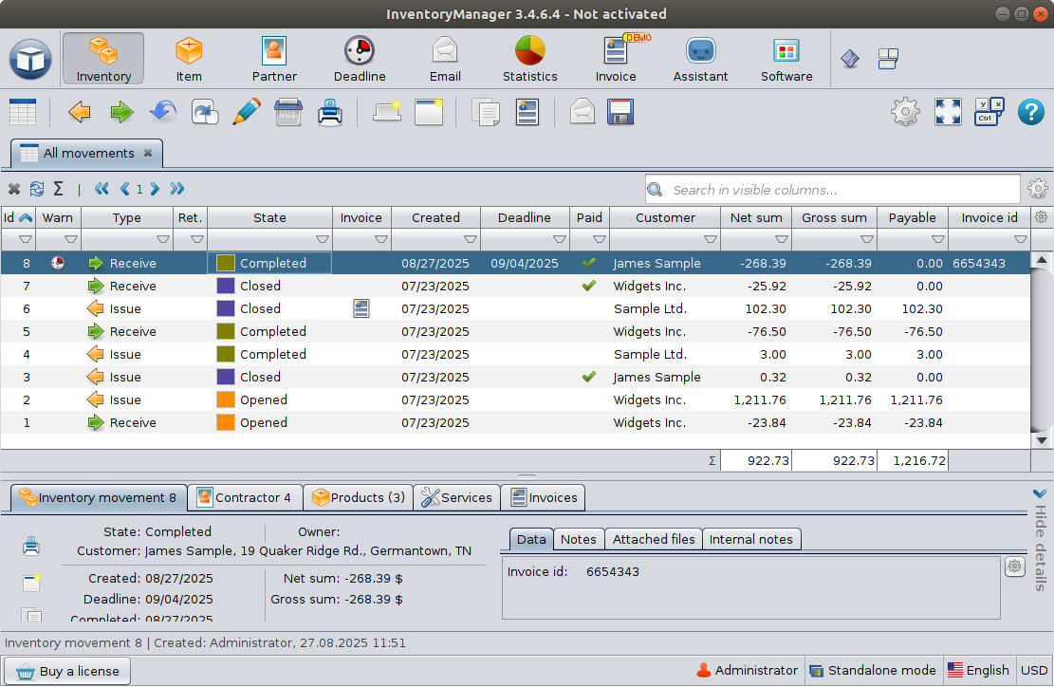Viewport: 1054px width, 687px height.
Task: Go to the last page
Action: coord(176,189)
